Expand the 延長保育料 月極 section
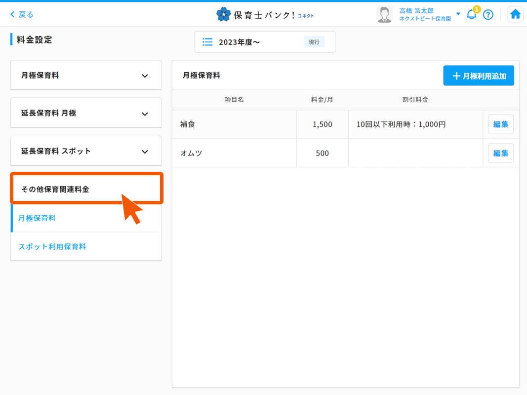The width and height of the screenshot is (527, 395). pos(86,113)
